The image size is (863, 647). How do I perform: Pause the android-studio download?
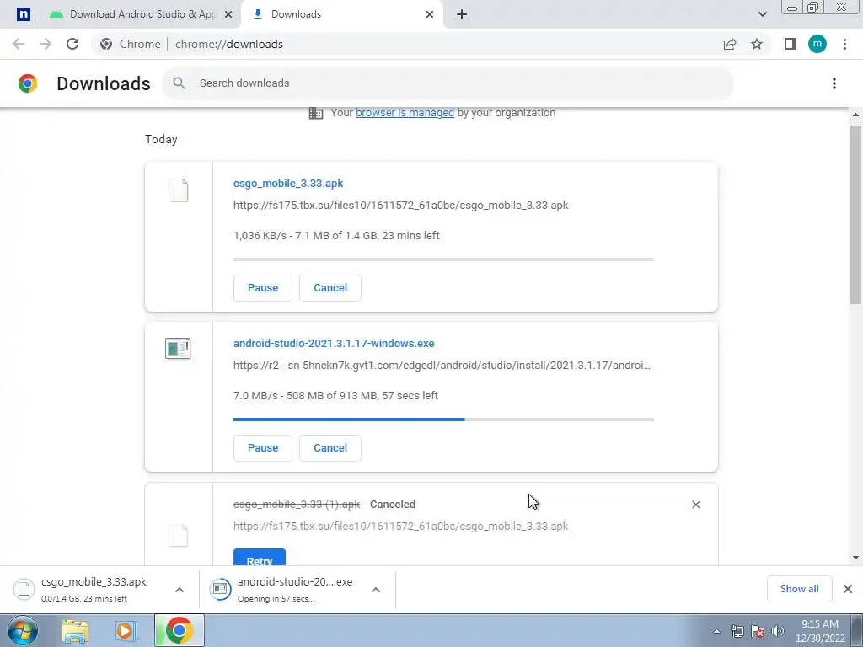263,448
